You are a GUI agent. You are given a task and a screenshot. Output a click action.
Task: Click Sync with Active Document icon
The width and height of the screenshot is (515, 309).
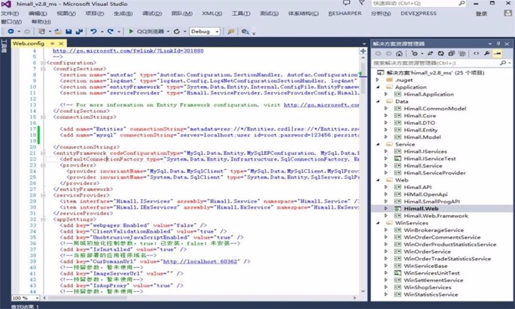coord(430,53)
